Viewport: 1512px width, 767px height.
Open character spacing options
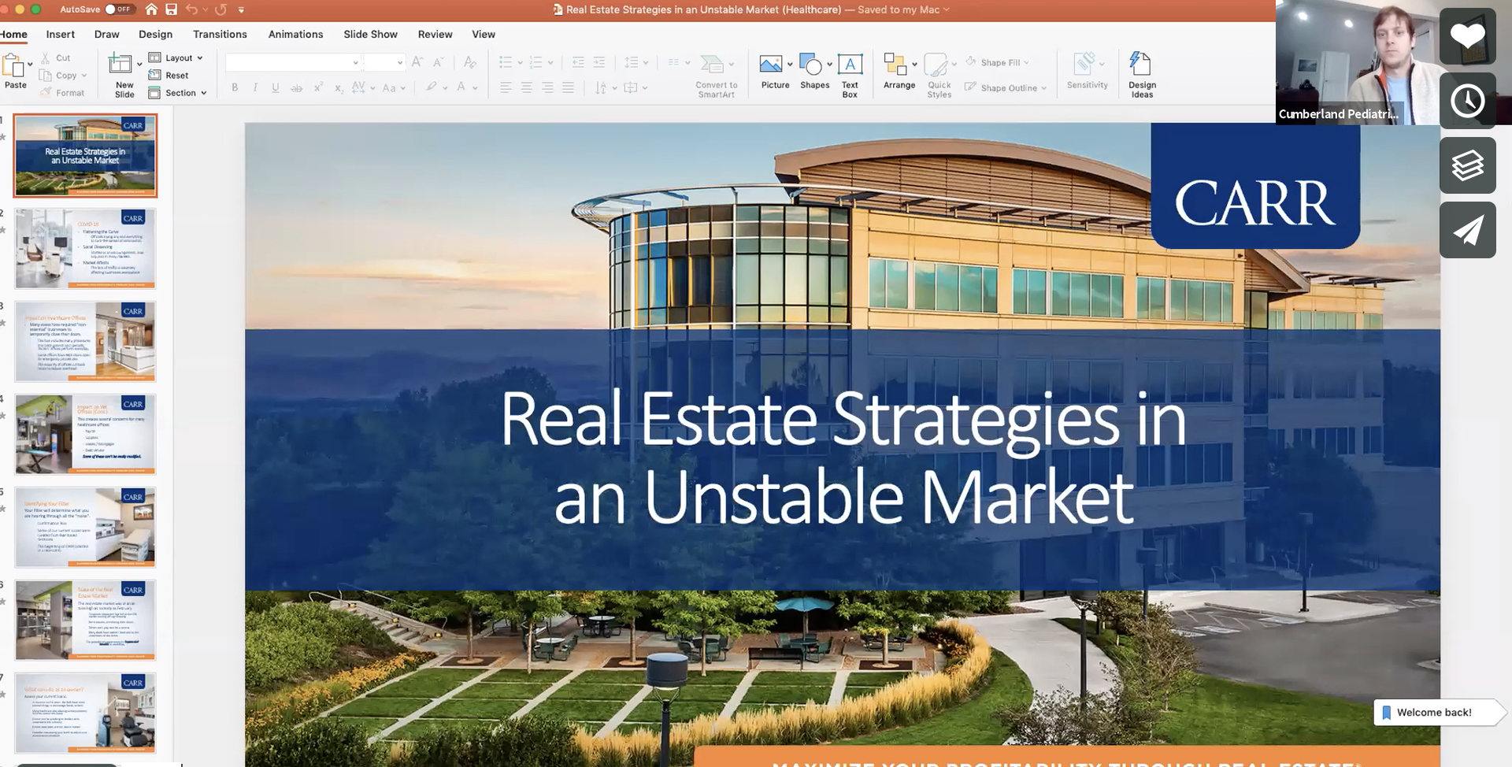363,87
